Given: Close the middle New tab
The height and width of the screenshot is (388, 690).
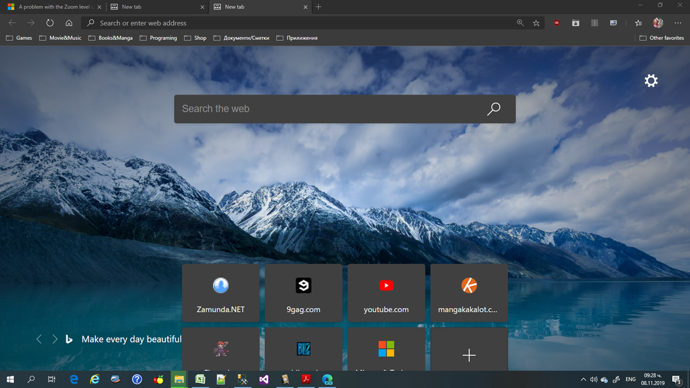Looking at the screenshot, I should 202,7.
